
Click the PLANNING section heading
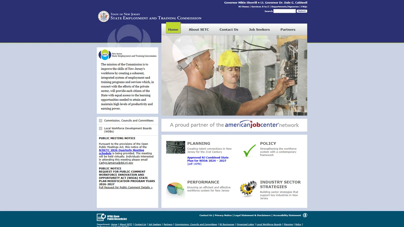(199, 143)
